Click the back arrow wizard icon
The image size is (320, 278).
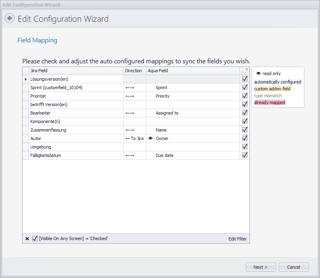coord(10,19)
